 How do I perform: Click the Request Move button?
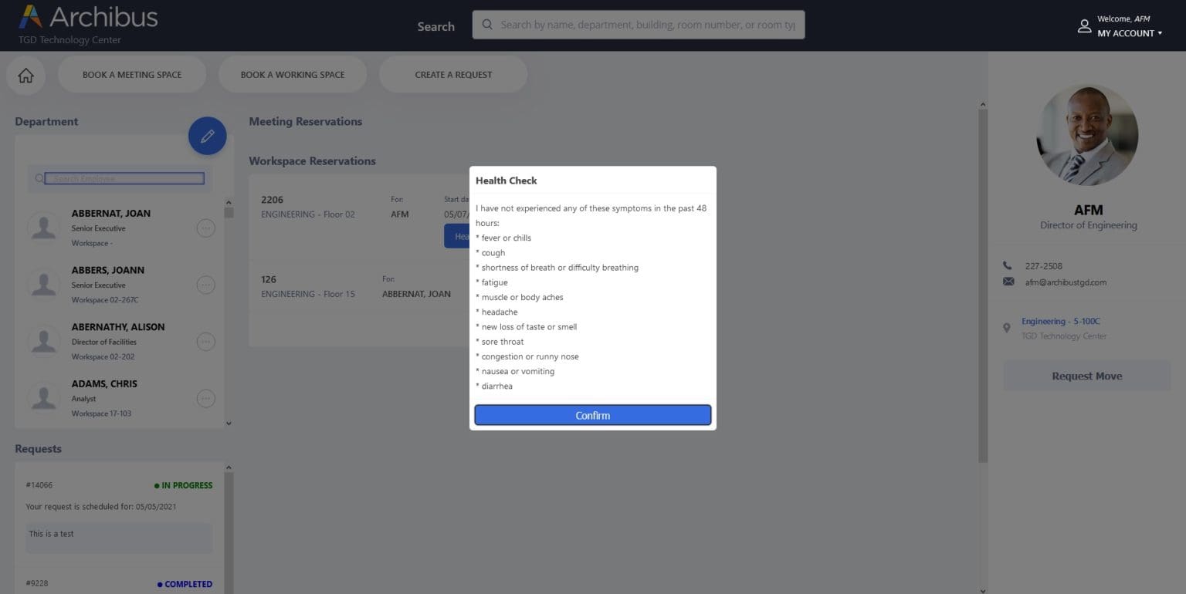coord(1086,376)
